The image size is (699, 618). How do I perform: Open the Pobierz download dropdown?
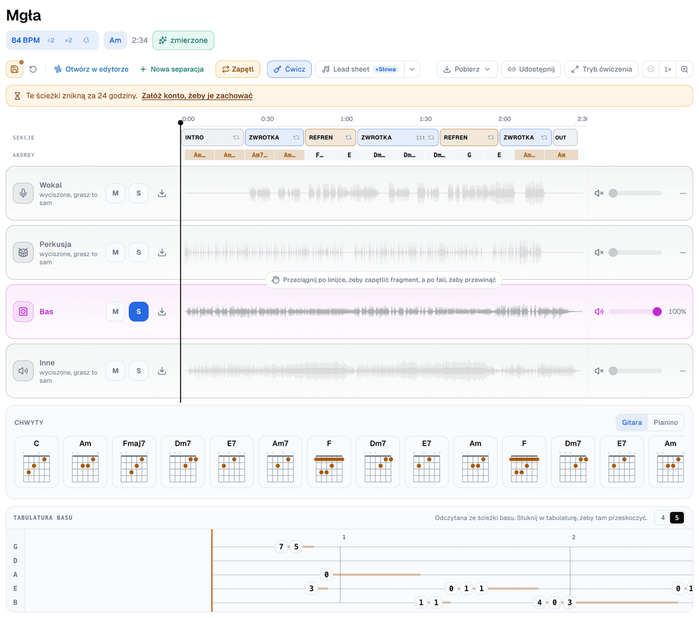(467, 69)
